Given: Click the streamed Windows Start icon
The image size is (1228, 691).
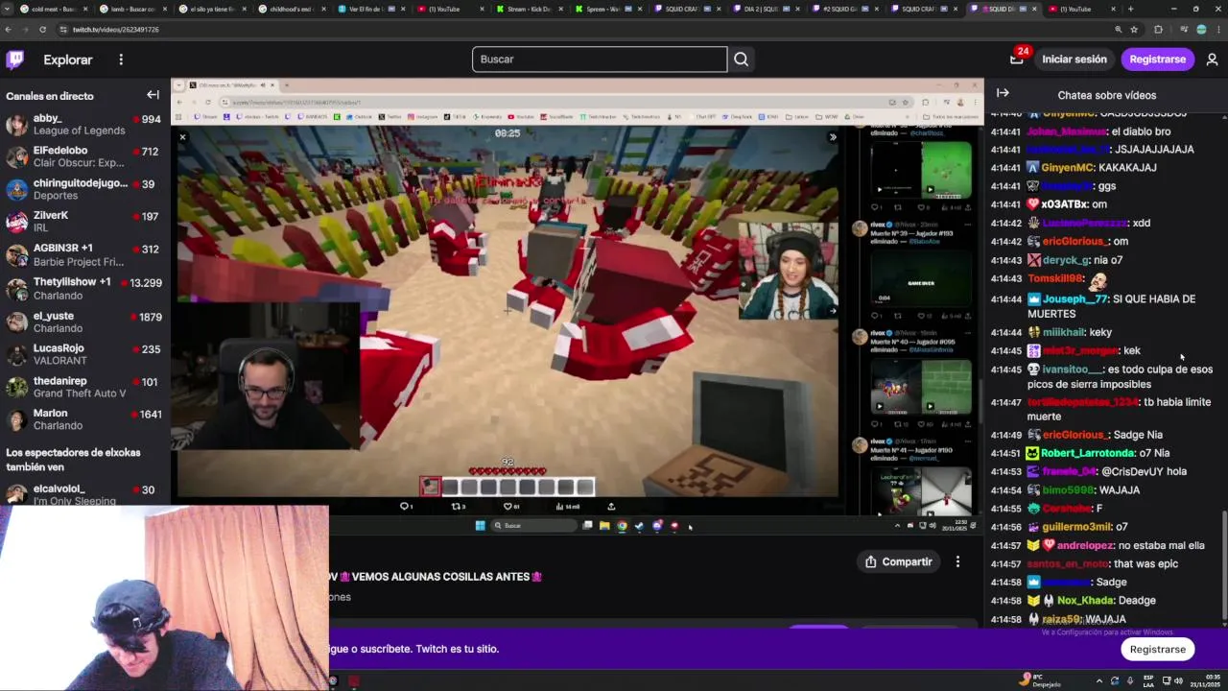Looking at the screenshot, I should coord(480,525).
